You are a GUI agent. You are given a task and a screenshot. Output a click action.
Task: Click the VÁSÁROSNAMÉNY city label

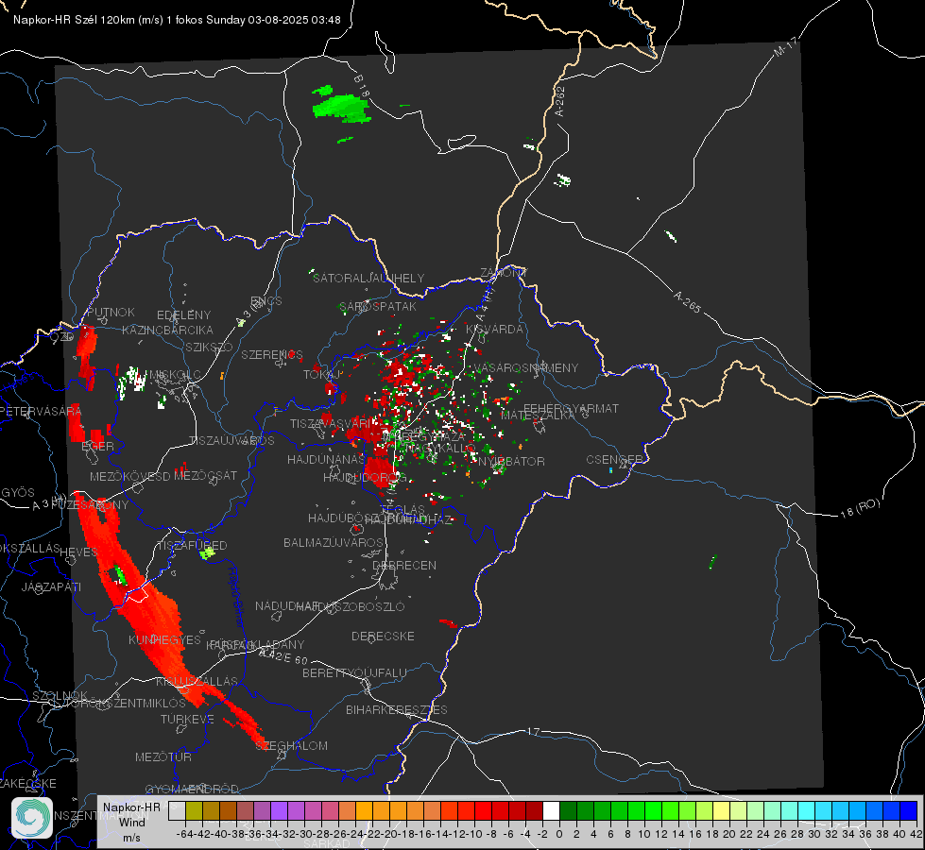coord(526,367)
